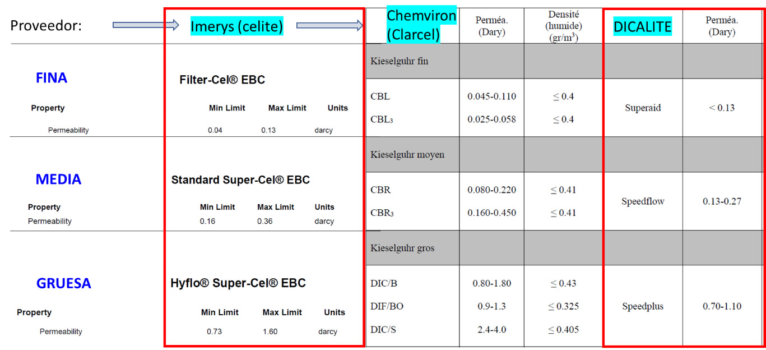Image resolution: width=766 pixels, height=350 pixels.
Task: Select the Standard Super-Cel® EBC title
Action: click(x=240, y=180)
